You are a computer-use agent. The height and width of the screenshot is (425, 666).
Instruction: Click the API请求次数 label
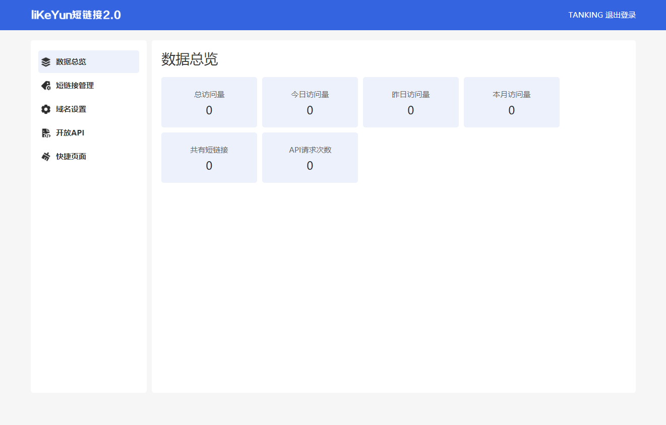coord(310,150)
